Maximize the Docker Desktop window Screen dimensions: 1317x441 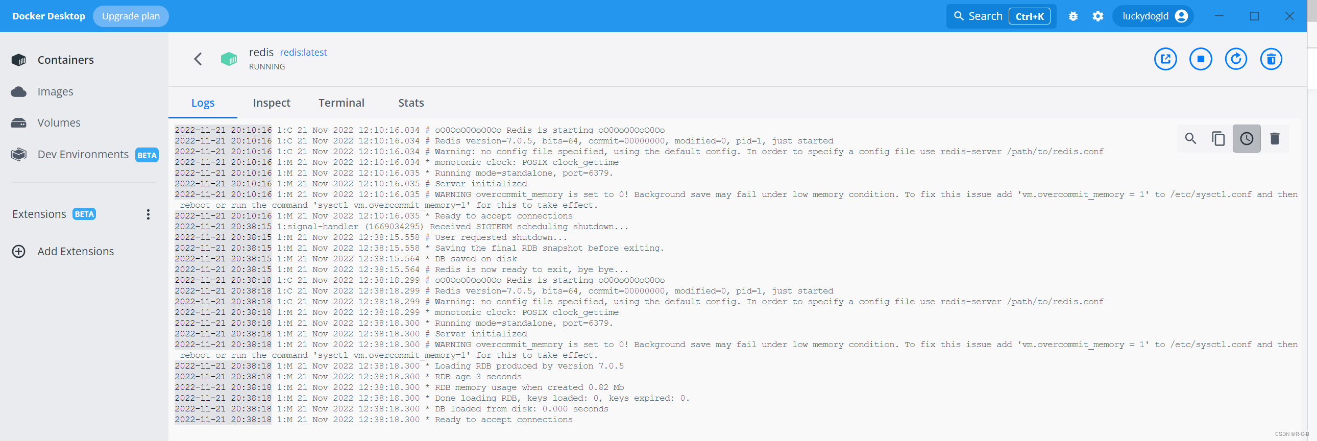coord(1254,16)
